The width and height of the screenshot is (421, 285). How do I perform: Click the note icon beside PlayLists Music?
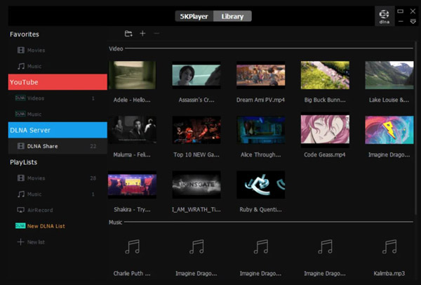[21, 194]
